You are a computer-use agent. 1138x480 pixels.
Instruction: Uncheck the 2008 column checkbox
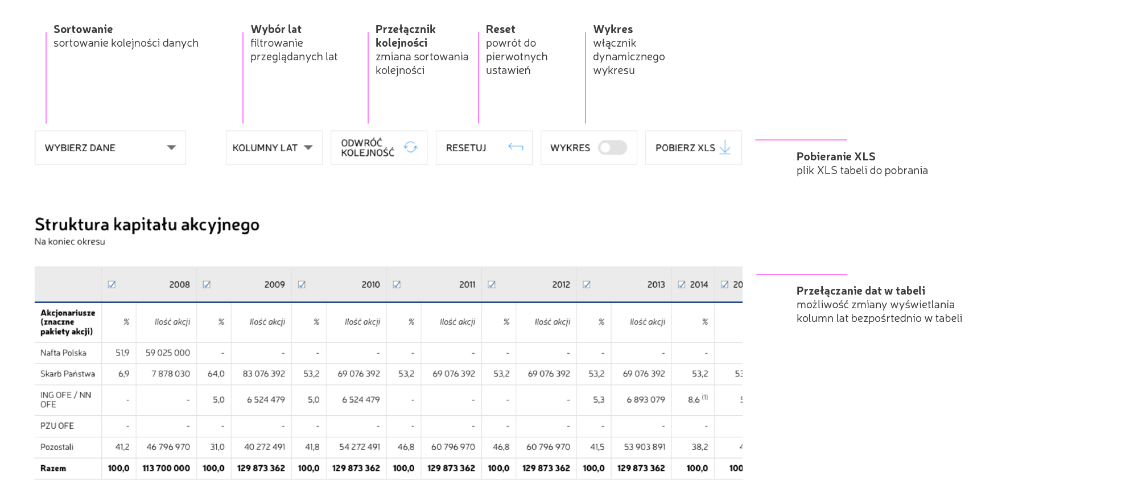[x=112, y=284]
